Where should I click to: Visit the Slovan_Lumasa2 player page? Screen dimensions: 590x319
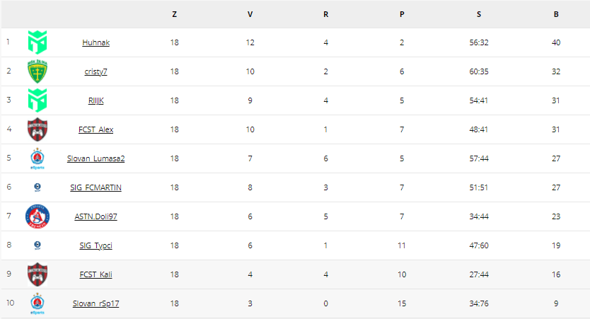[96, 158]
